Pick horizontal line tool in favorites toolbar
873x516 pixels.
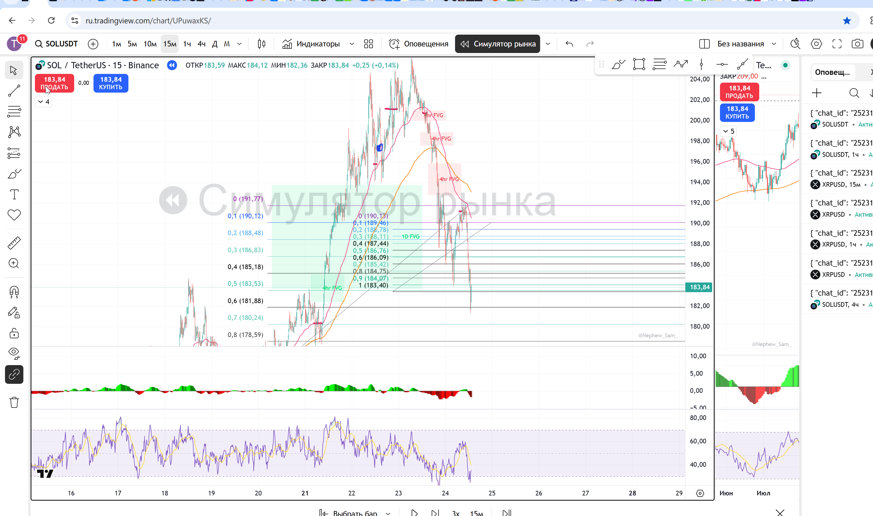pyautogui.click(x=722, y=64)
